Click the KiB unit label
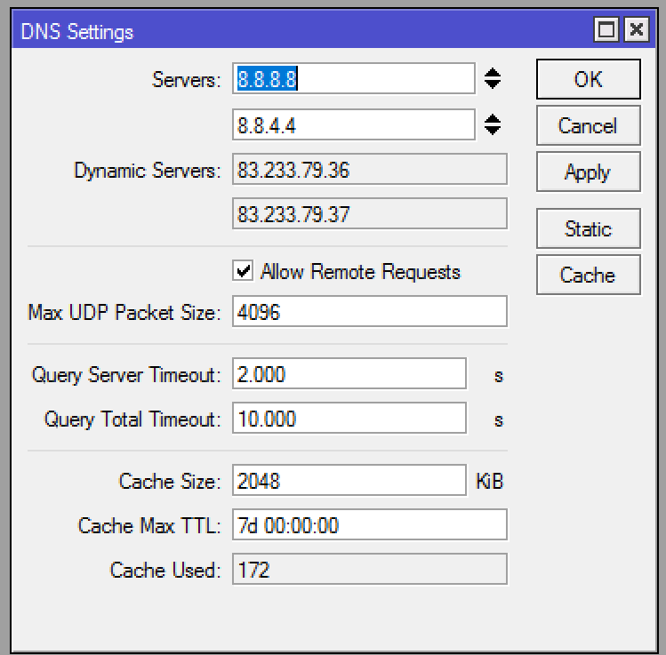Viewport: 666px width, 655px height. tap(490, 482)
